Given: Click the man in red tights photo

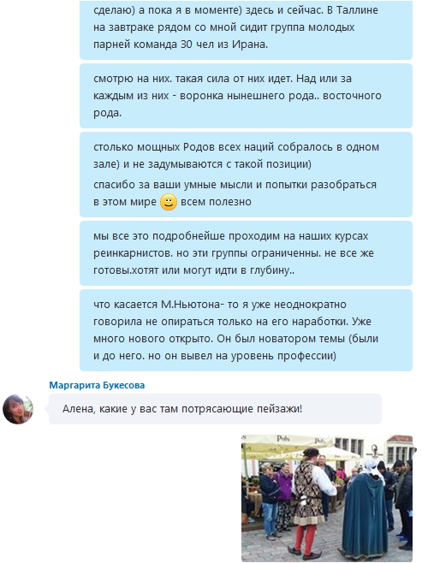Looking at the screenshot, I should [x=309, y=503].
